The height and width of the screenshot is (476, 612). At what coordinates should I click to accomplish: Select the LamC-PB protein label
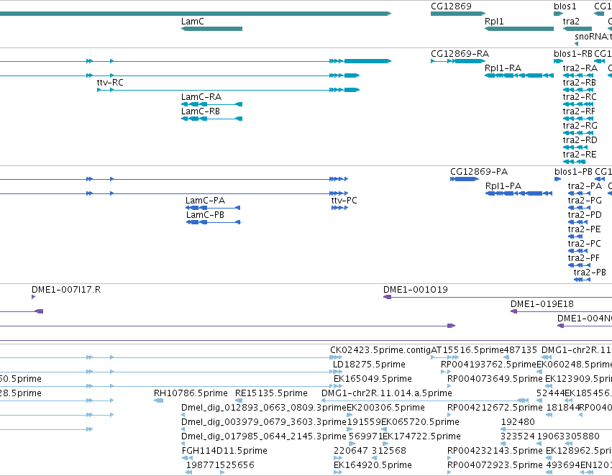tap(205, 214)
